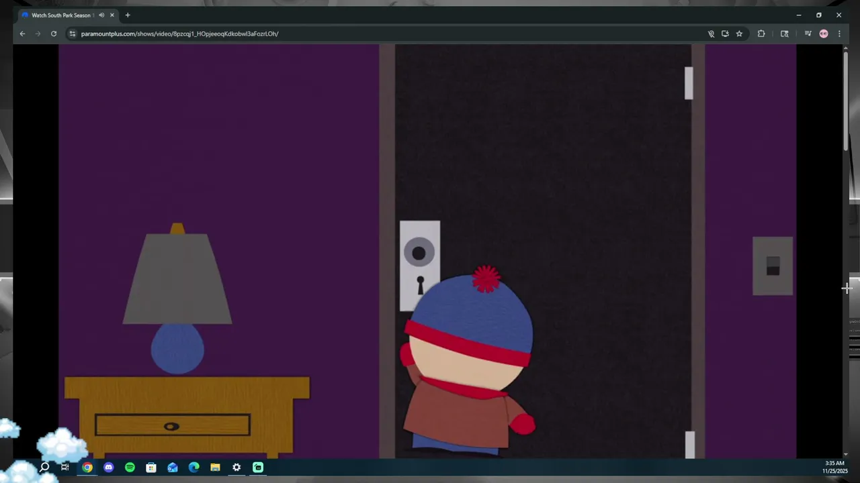Open the green robot app on taskbar
Image resolution: width=860 pixels, height=483 pixels.
click(x=258, y=467)
